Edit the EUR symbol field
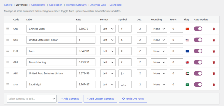 click(125, 51)
